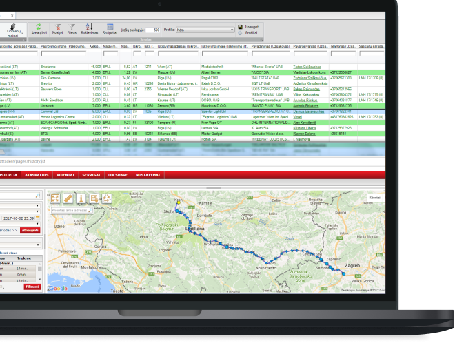Expand the Sąrašas ribbon group launcher
Viewport: 455px width, 343px height.
point(261,40)
